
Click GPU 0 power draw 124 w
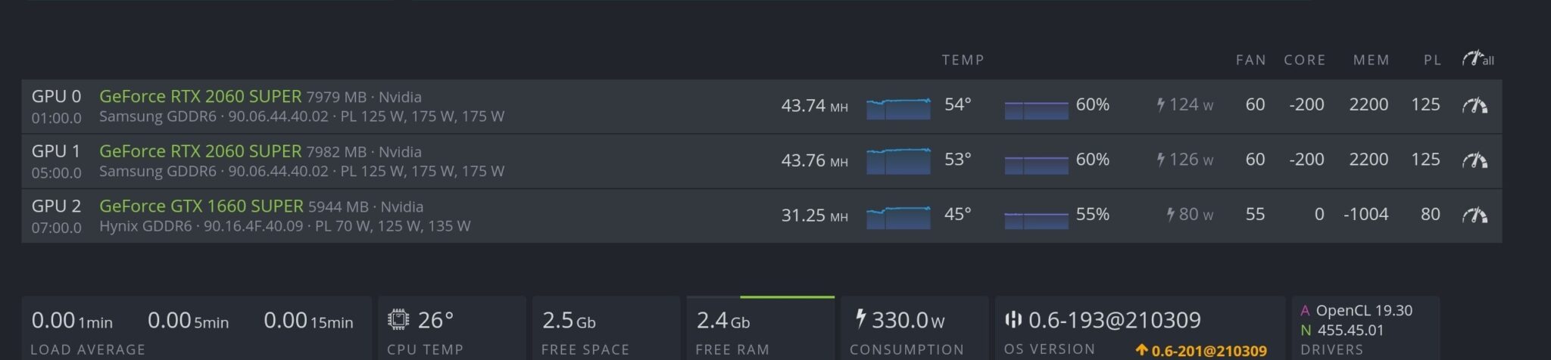[x=1184, y=104]
